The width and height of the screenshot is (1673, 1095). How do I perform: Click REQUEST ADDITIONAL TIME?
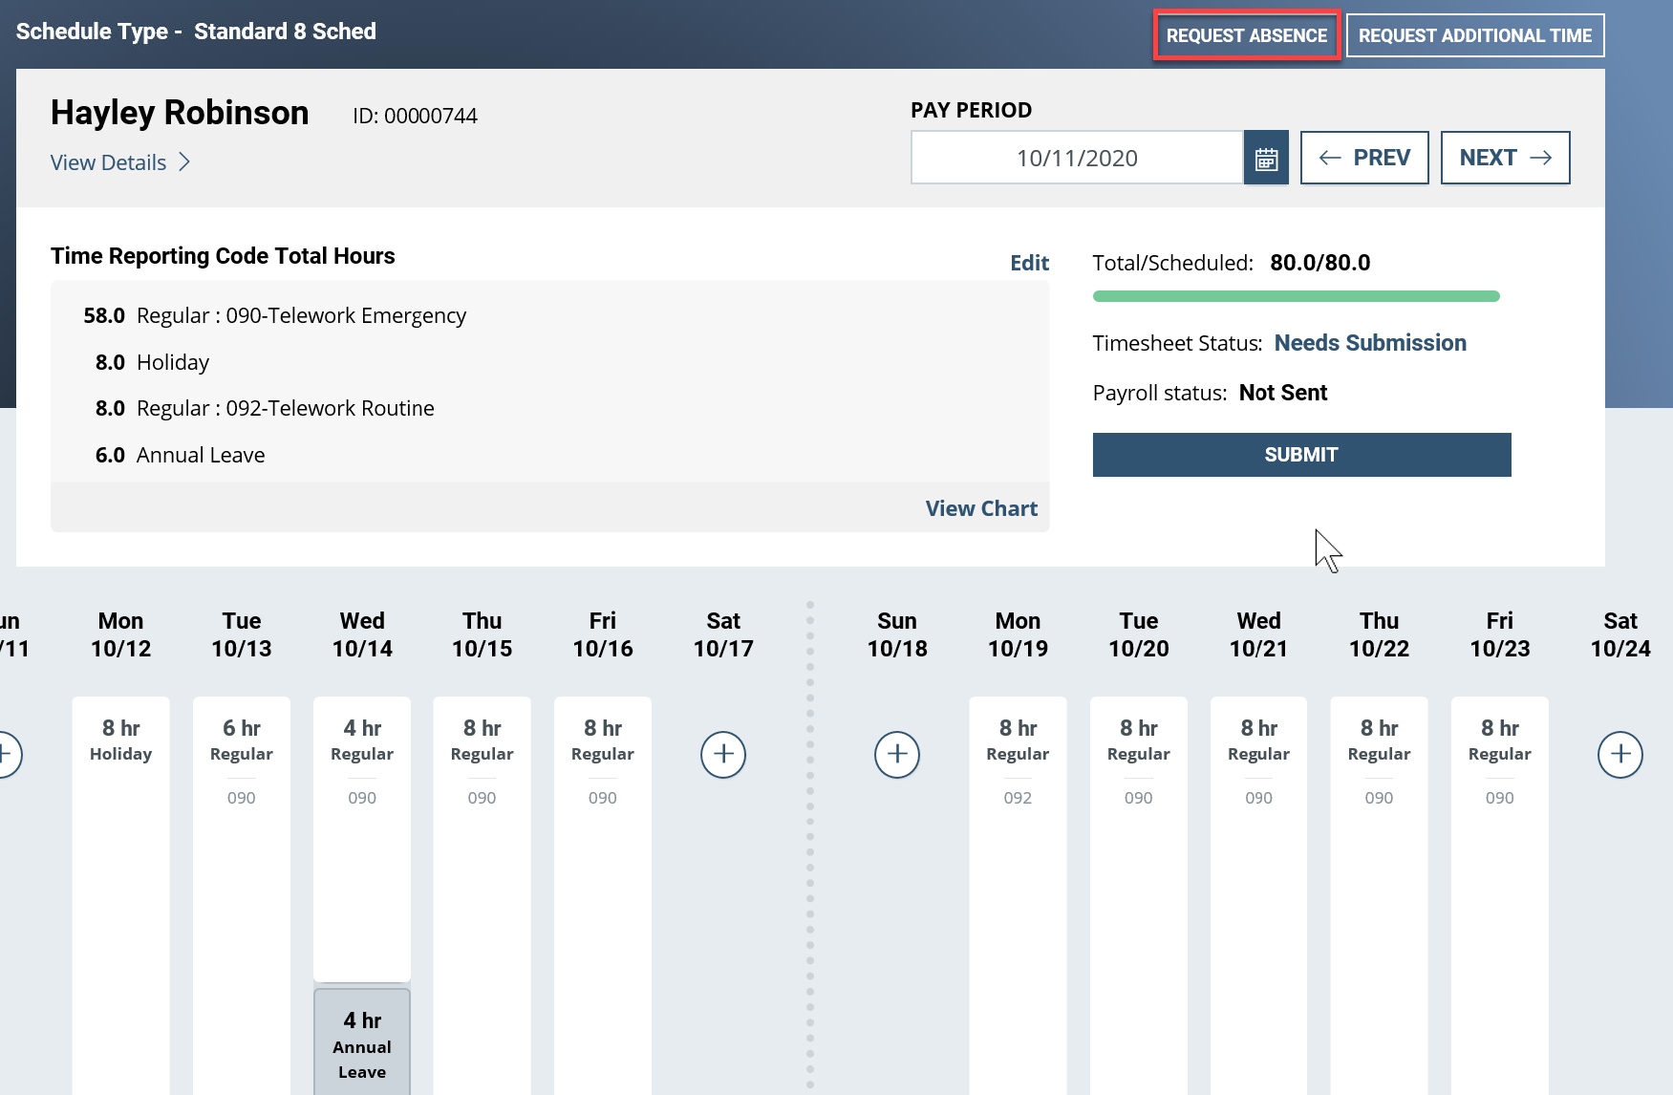1474,35
